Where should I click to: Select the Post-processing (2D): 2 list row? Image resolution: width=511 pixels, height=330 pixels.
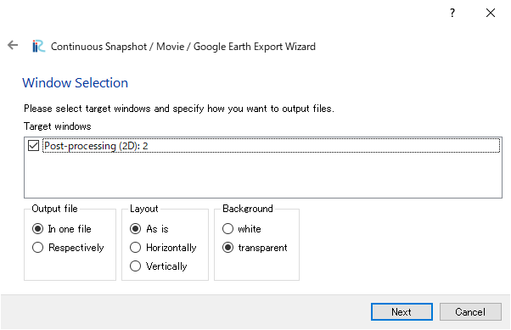(271, 146)
